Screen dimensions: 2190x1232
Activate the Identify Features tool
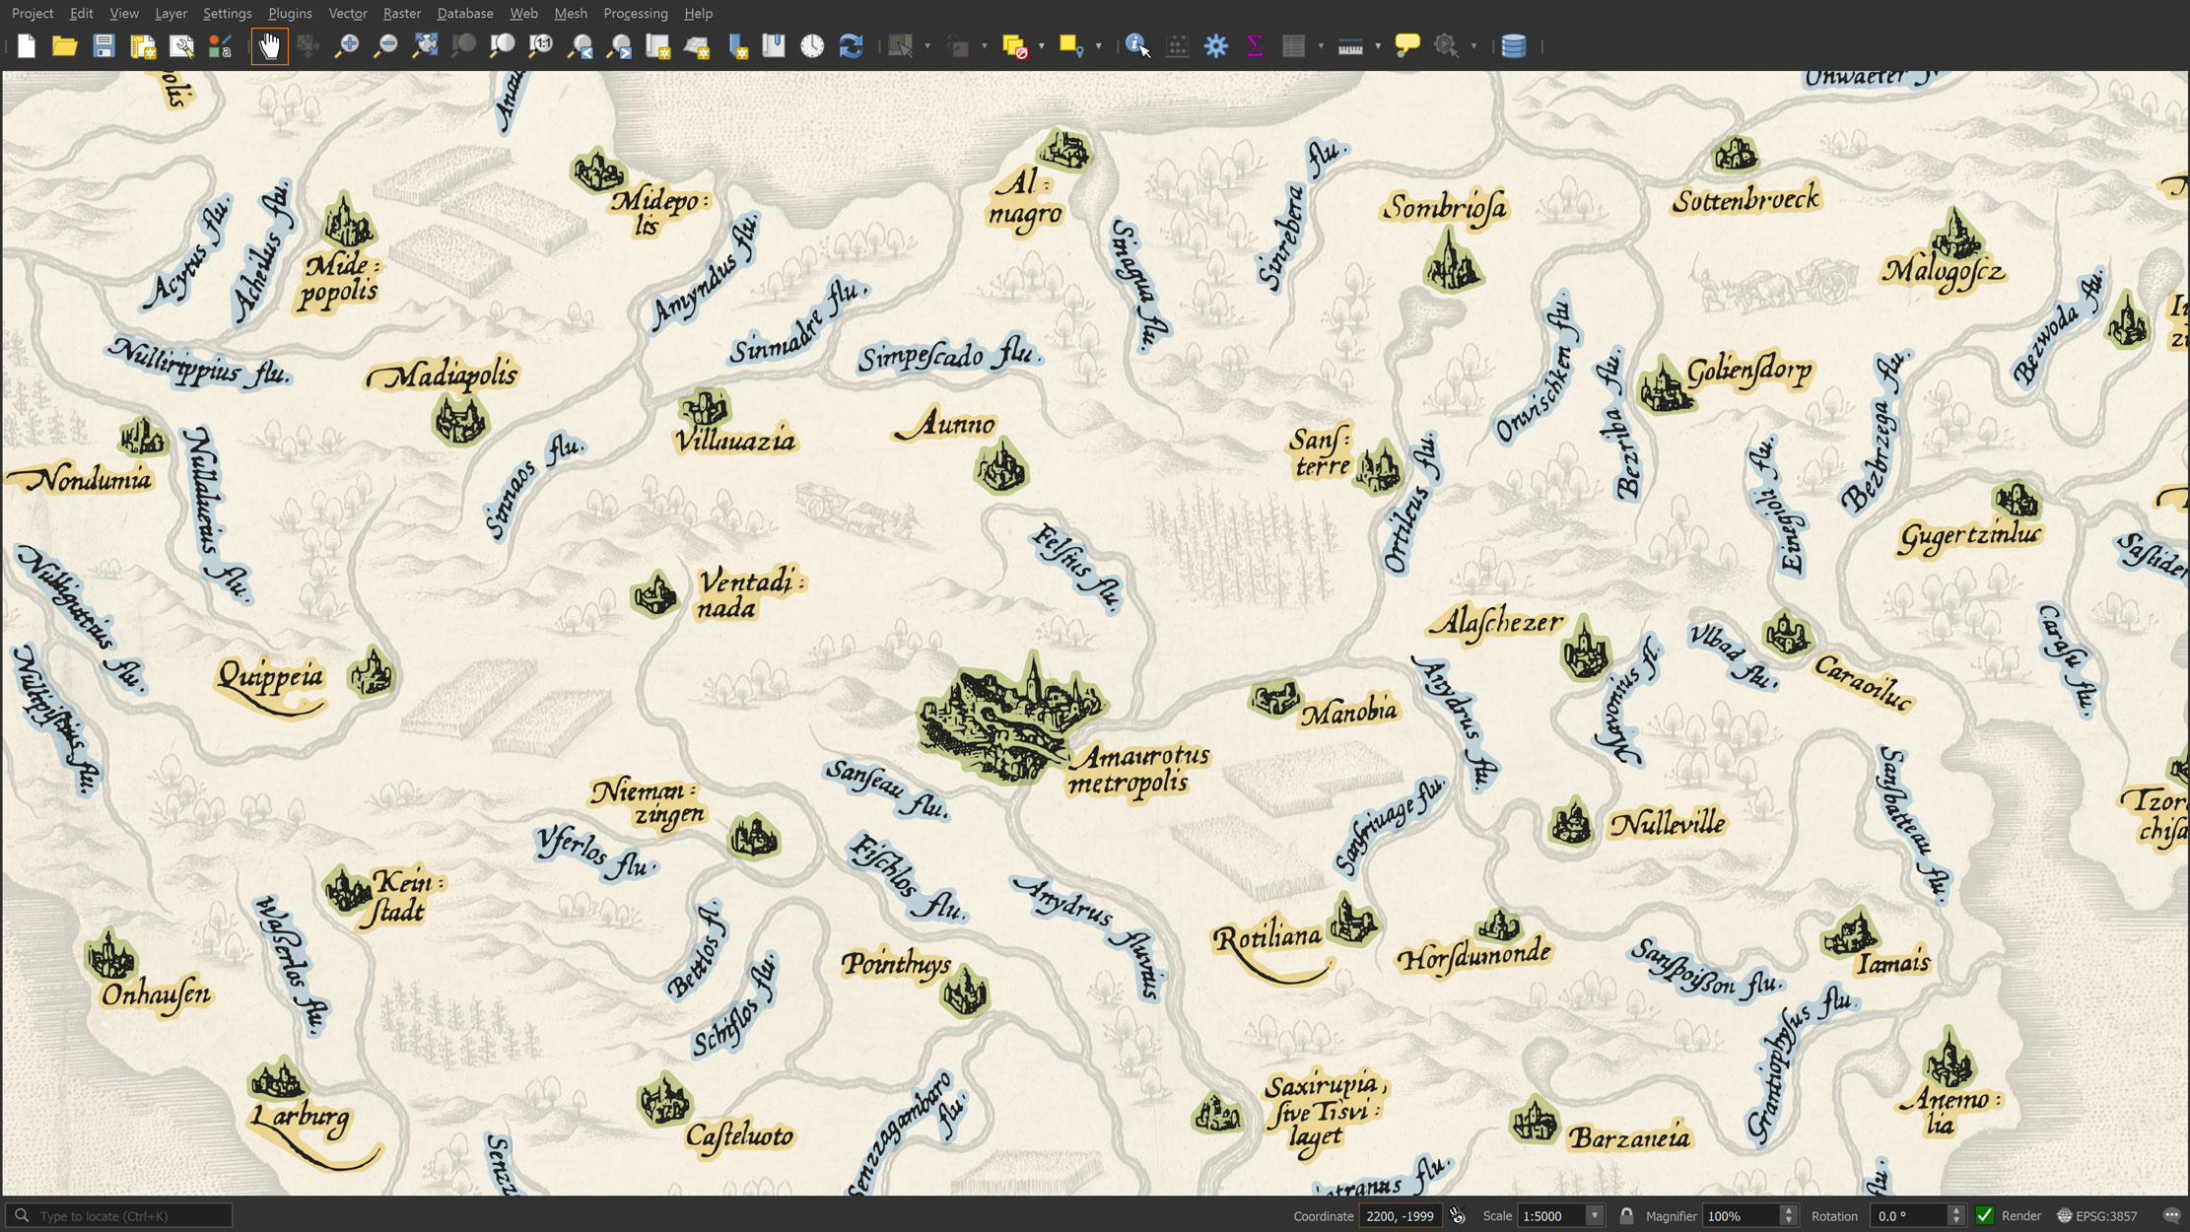coord(1137,46)
